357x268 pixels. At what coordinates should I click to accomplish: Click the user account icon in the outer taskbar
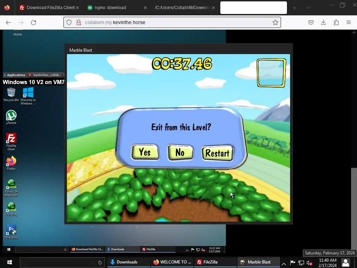[x=345, y=262]
